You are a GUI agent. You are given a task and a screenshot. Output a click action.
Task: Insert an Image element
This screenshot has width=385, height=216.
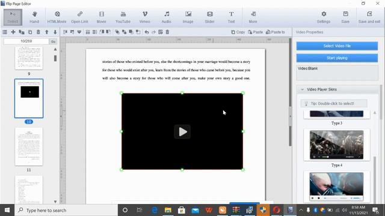188,17
